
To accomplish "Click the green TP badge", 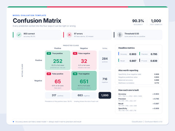I will pos(49,53).
